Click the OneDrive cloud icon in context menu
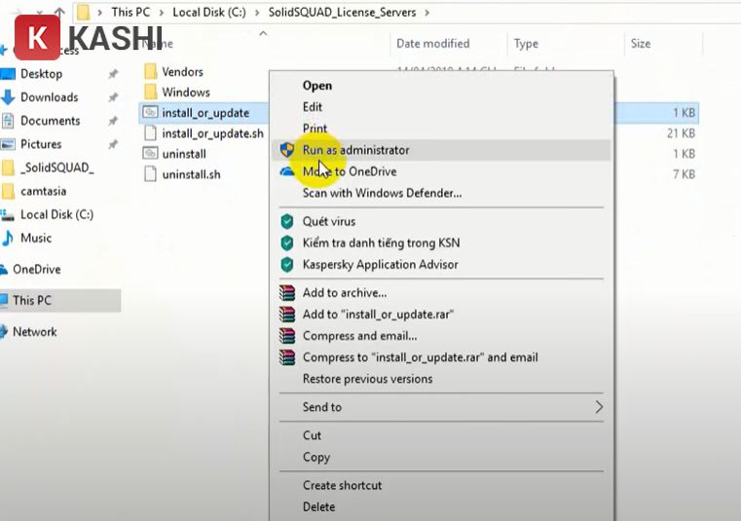Image resolution: width=741 pixels, height=521 pixels. pyautogui.click(x=287, y=171)
